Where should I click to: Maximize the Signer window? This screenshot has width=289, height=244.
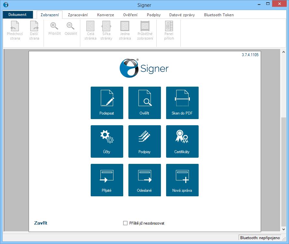268,4
